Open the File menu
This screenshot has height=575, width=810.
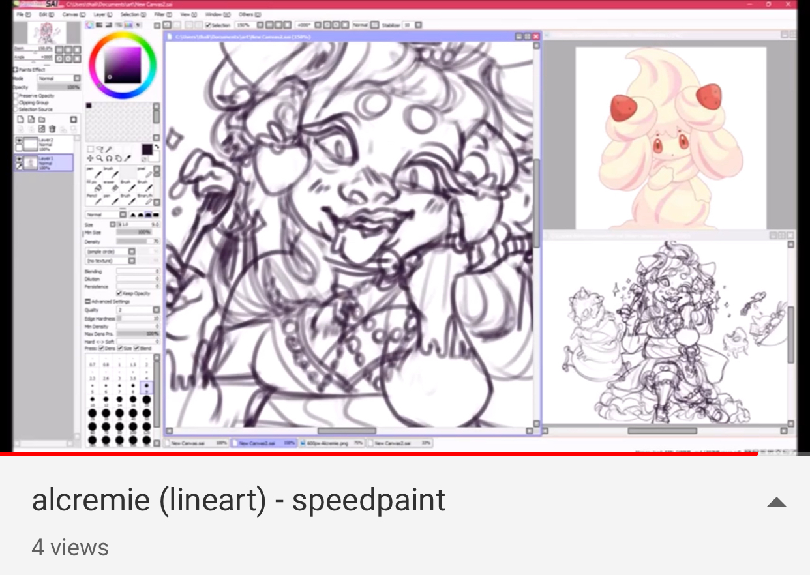[23, 14]
